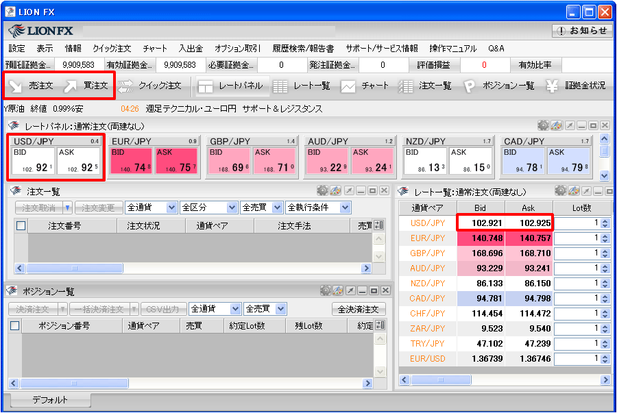Open gear settings of the 注文一覧 panel
617x413 pixels.
tap(322, 190)
